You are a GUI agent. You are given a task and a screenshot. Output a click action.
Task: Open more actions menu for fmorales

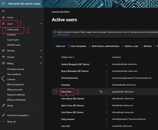106,85
